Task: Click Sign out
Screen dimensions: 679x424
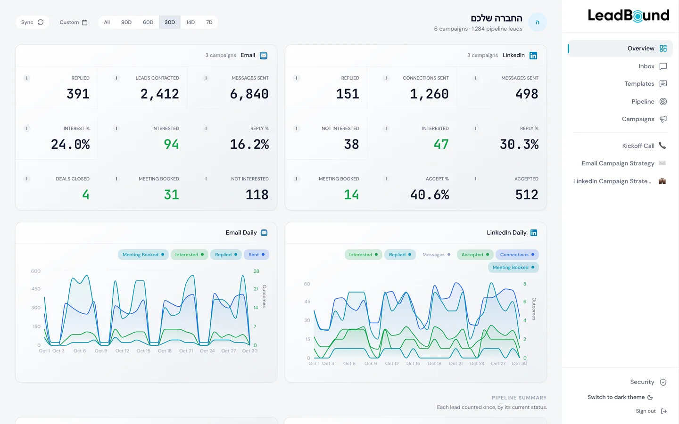Action: point(651,411)
